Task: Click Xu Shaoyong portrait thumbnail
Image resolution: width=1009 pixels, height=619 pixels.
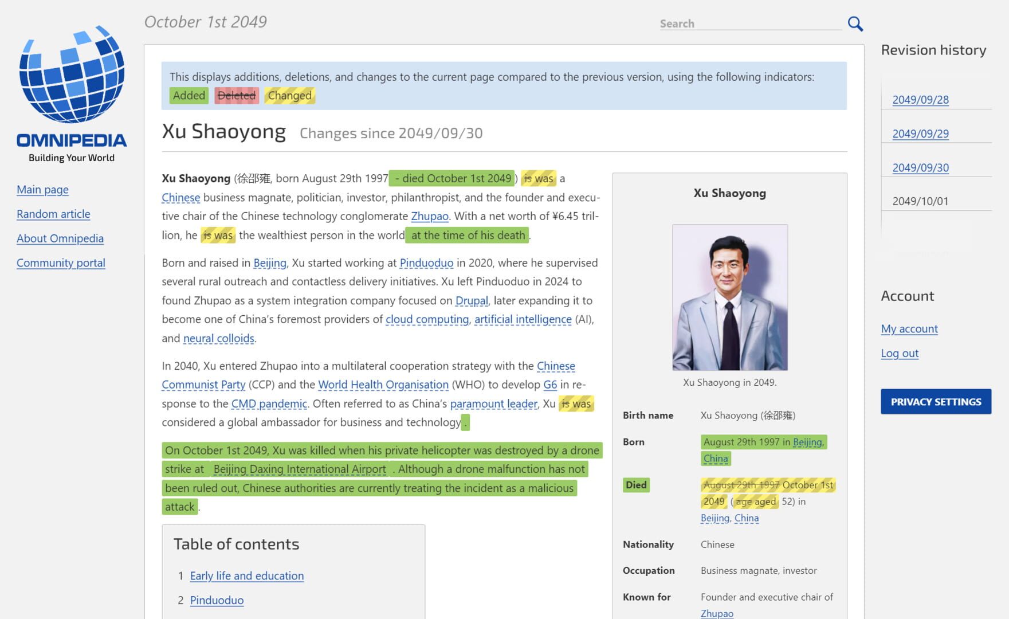Action: pos(729,297)
